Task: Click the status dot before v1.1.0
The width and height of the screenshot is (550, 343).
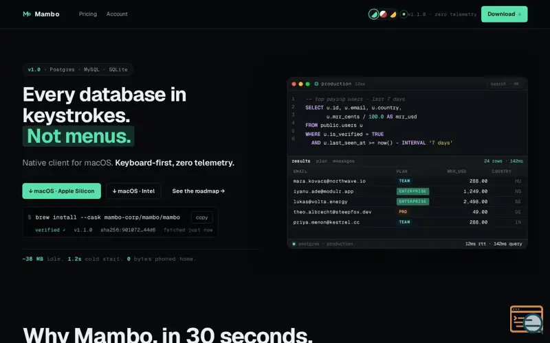Action: click(x=404, y=14)
